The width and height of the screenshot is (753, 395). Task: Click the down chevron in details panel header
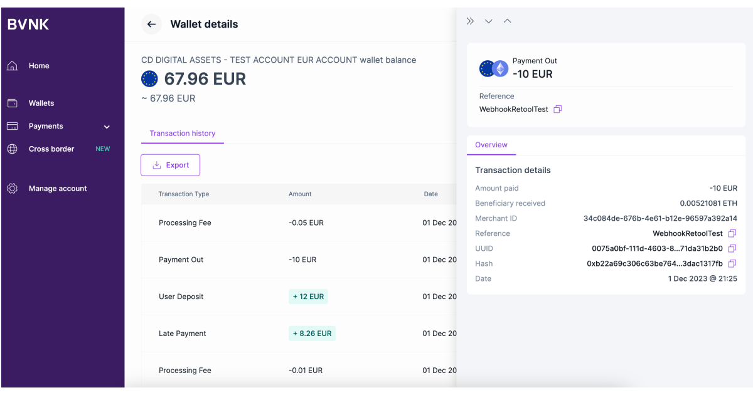[488, 21]
